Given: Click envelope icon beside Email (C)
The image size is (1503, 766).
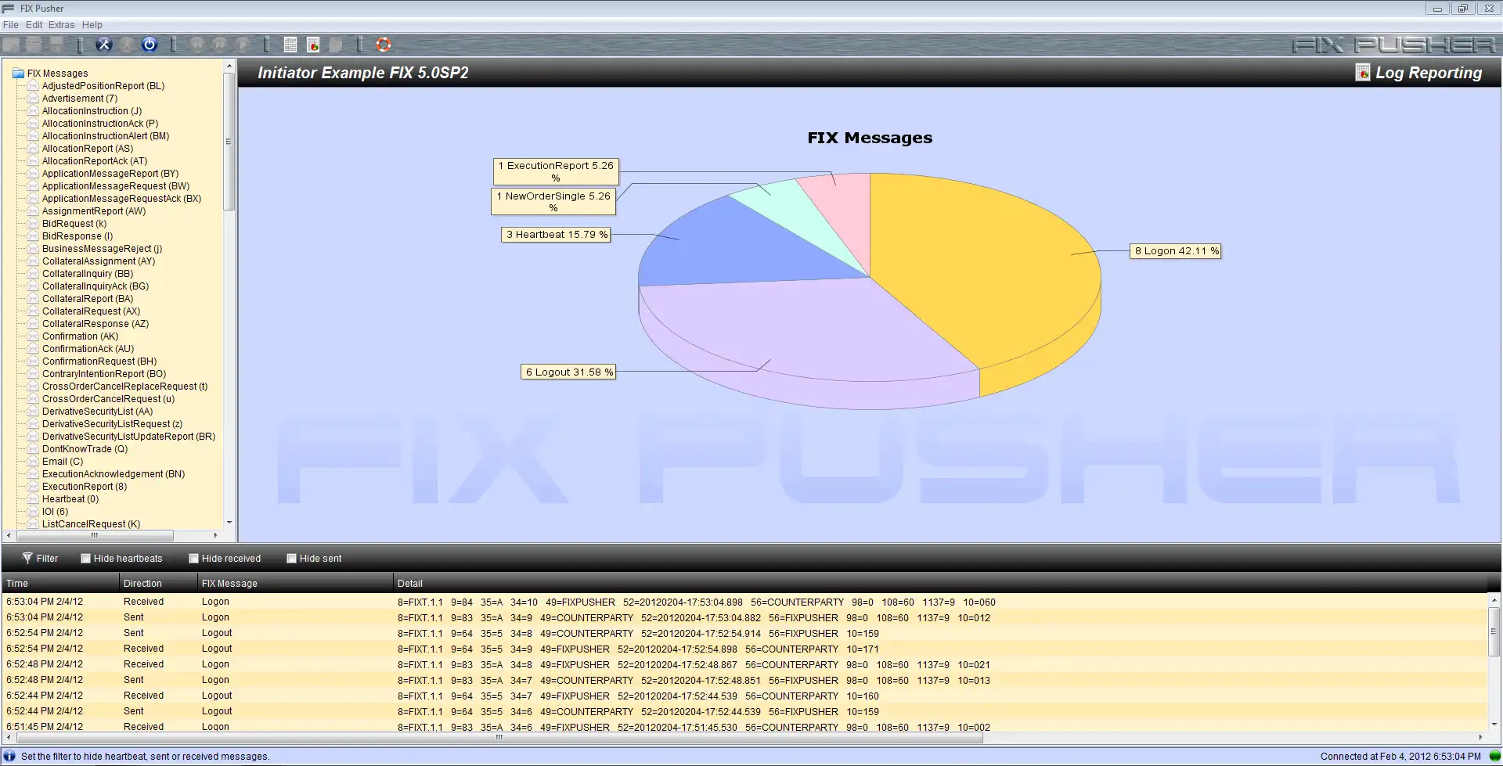Looking at the screenshot, I should click(x=33, y=462).
